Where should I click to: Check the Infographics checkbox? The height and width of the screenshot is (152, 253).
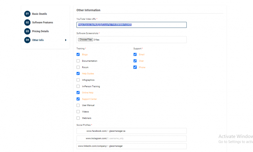78,80
